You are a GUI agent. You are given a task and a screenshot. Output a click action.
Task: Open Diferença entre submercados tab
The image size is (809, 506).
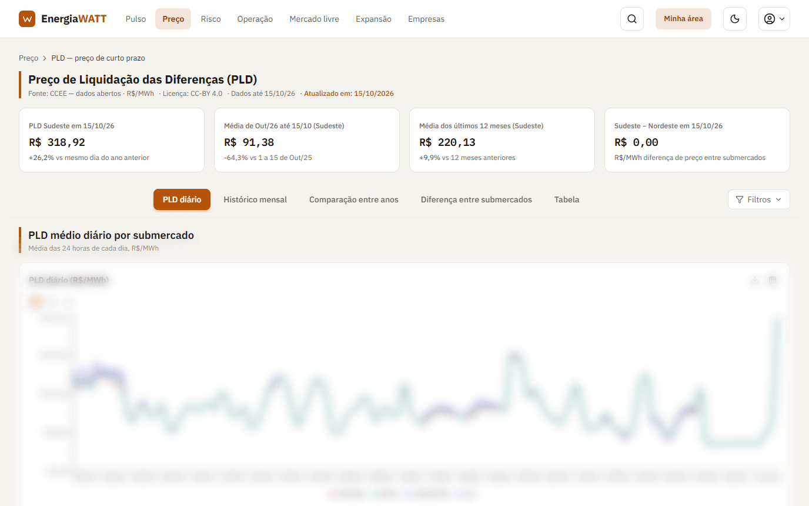tap(476, 199)
